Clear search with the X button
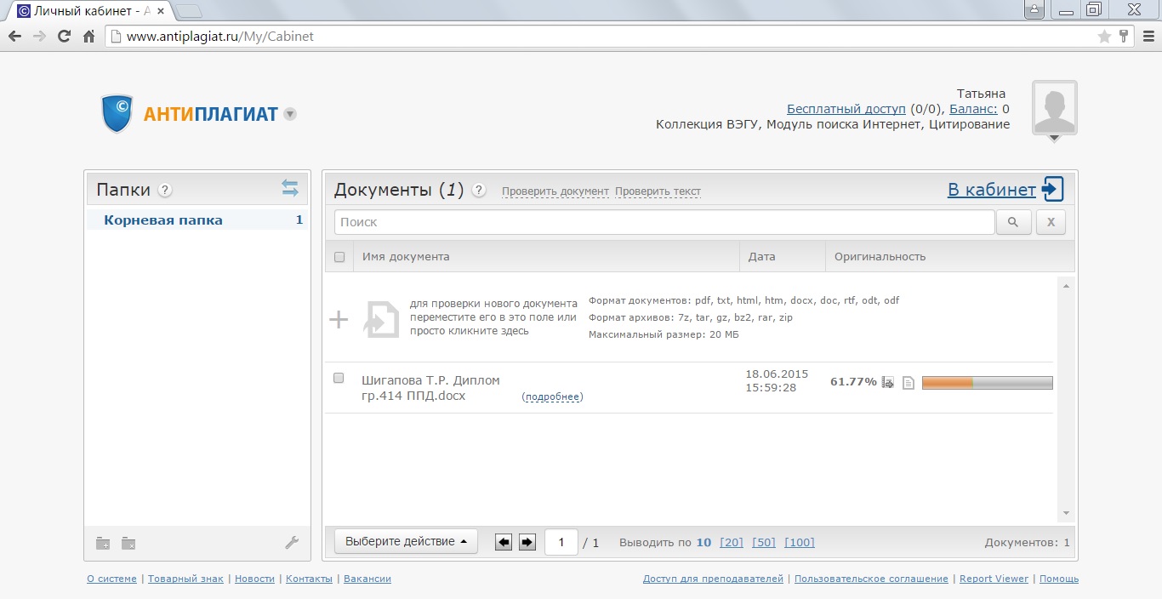The width and height of the screenshot is (1162, 599). 1050,222
